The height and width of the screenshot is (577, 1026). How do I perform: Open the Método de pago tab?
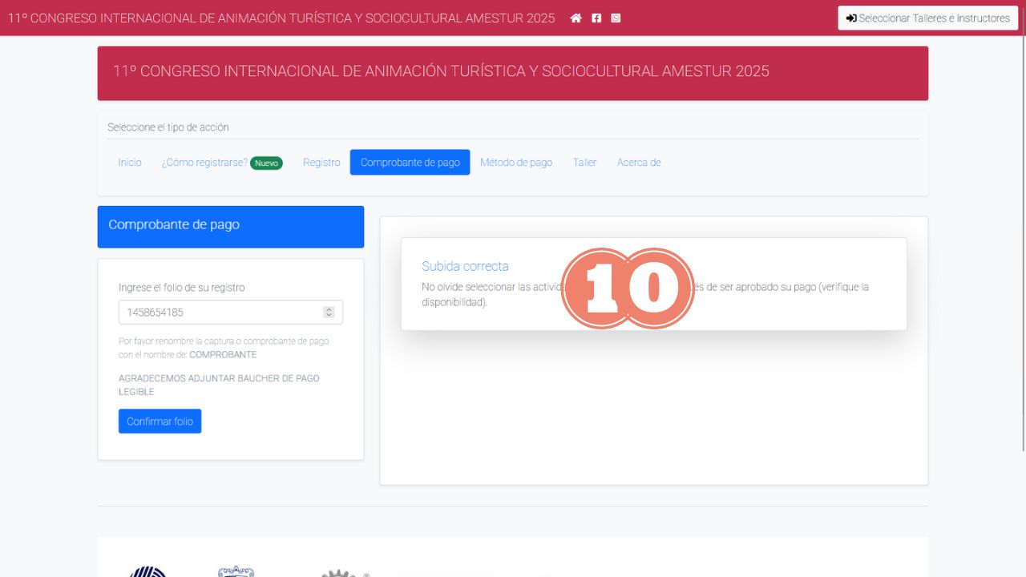click(516, 163)
